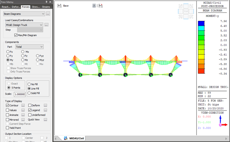Switch to the Reactions tab
The image size is (230, 142).
(6, 7)
